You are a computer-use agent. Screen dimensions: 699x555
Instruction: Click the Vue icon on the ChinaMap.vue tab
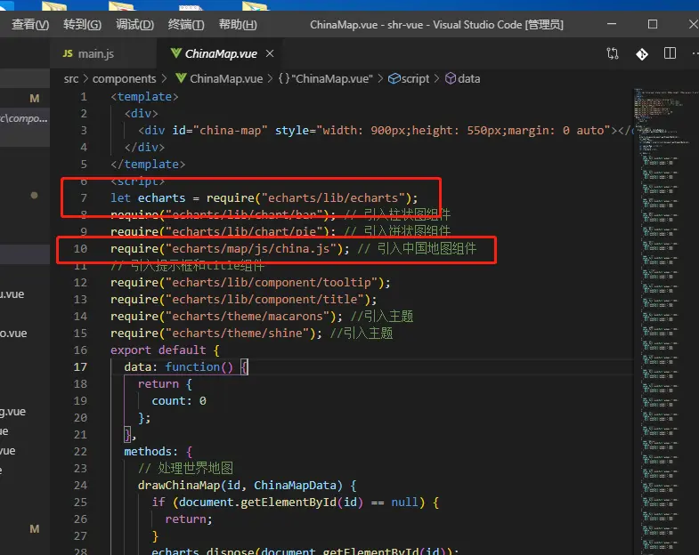click(x=176, y=53)
